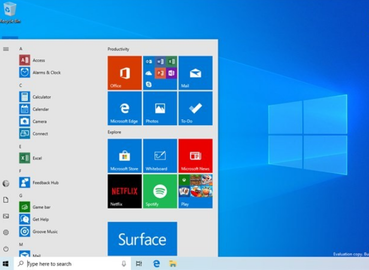Open Game bar app
This screenshot has width=369, height=270.
point(35,207)
